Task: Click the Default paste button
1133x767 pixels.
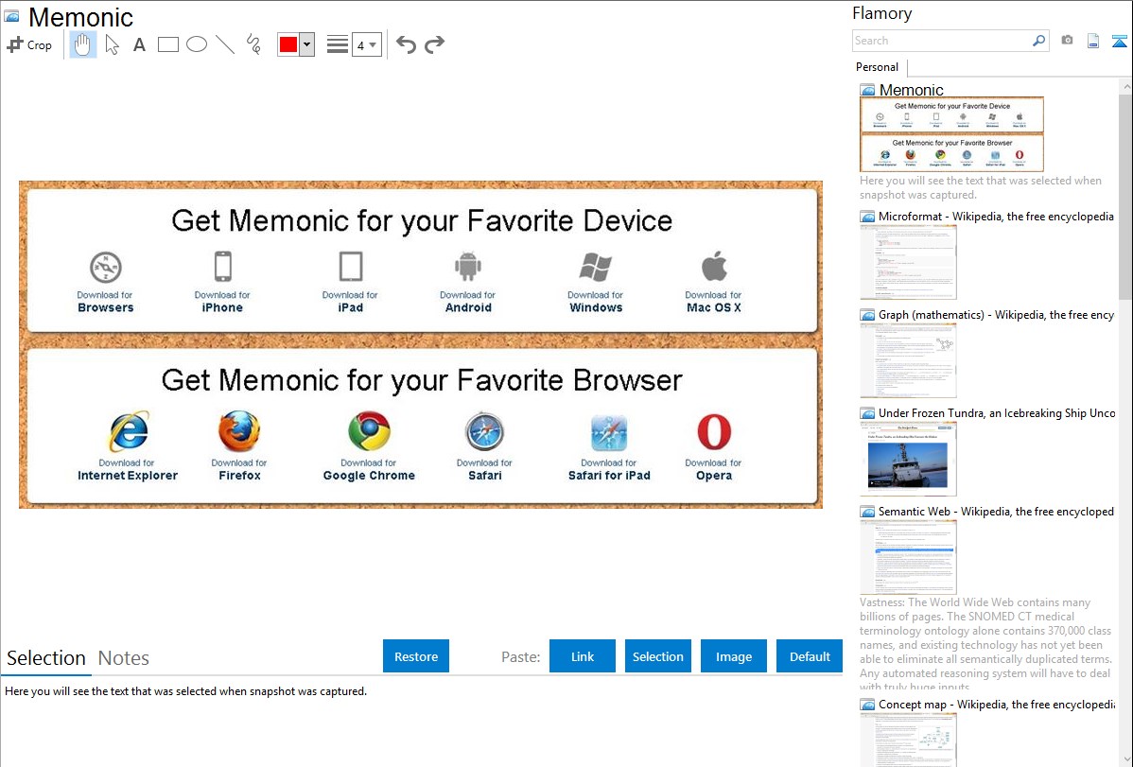Action: [810, 656]
